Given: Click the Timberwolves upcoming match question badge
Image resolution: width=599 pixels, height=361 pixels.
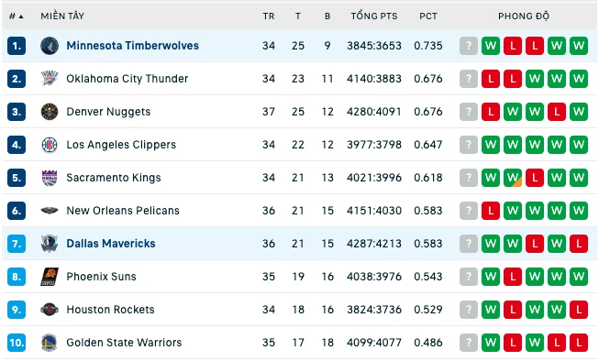Looking at the screenshot, I should [x=469, y=46].
